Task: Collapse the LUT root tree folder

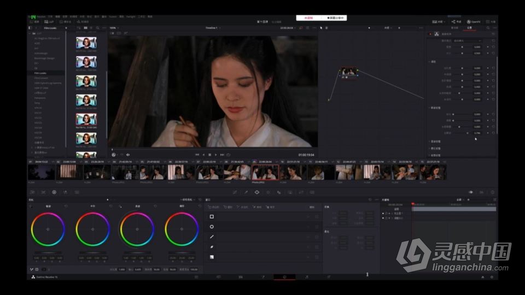Action: click(30, 34)
